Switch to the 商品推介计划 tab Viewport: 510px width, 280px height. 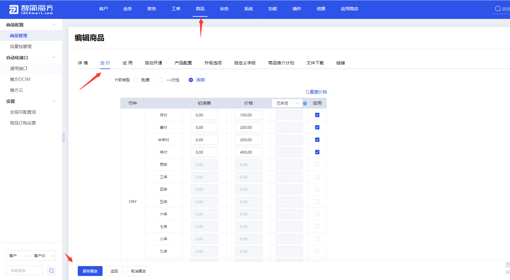tap(281, 63)
